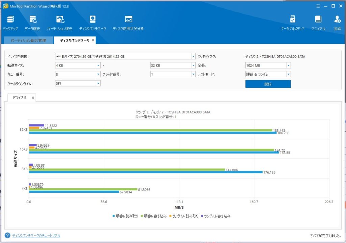Expand the ドライブを選択 drive dropdown
This screenshot has width=346, height=243.
pos(193,56)
